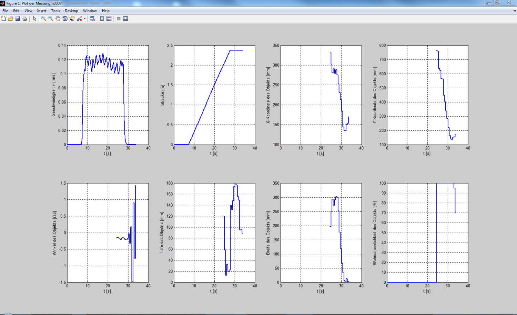Toggle the Insert Legend button
The image size is (517, 315).
pyautogui.click(x=109, y=19)
